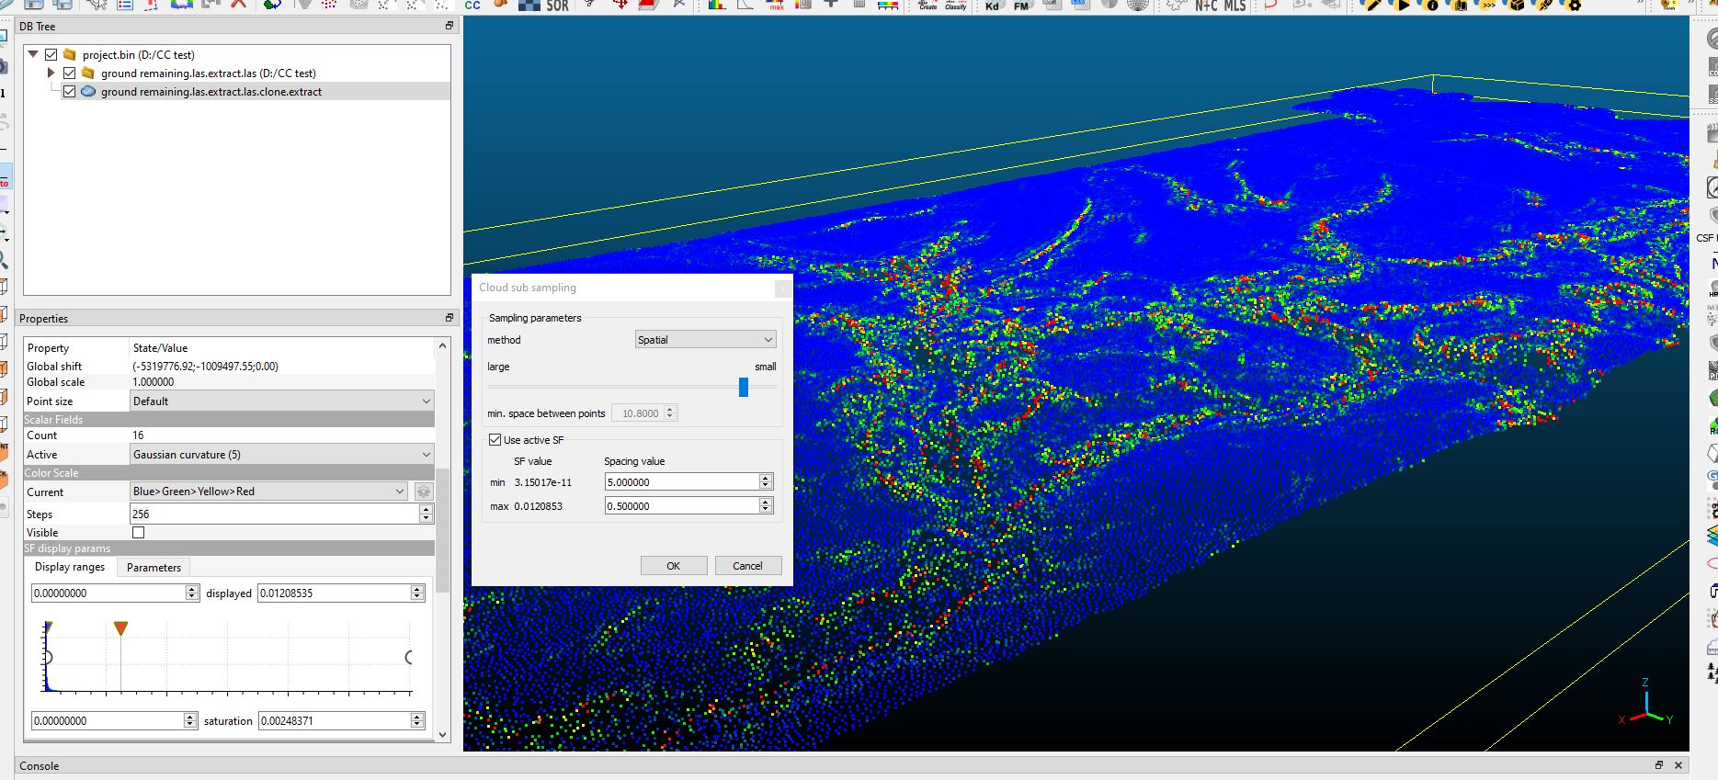The height and width of the screenshot is (780, 1718).
Task: Enable the color scale Visible checkbox
Action: pos(139,533)
